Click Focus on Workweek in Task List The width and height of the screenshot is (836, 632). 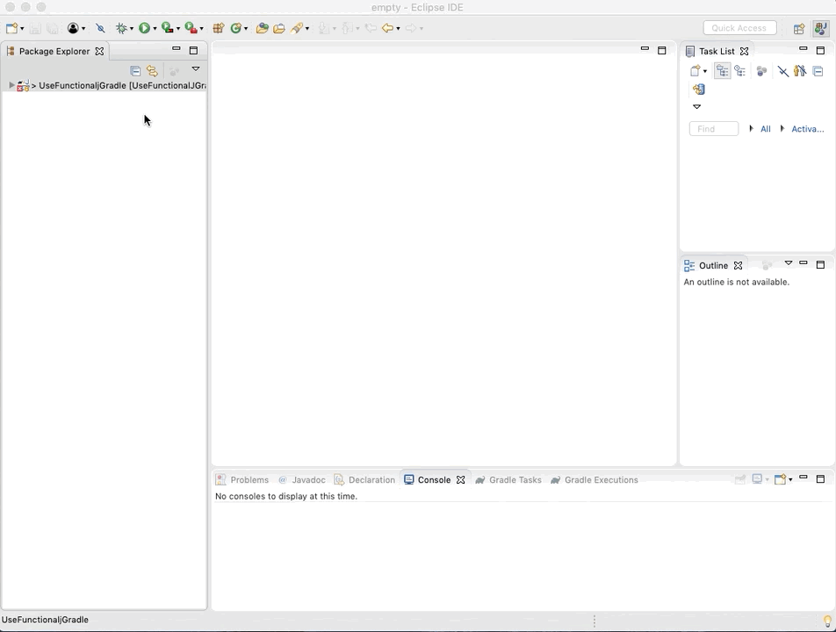(761, 71)
